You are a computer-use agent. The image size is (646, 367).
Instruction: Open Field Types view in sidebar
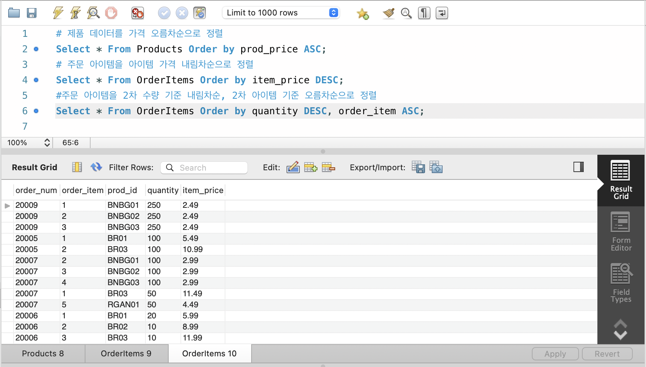(x=621, y=283)
